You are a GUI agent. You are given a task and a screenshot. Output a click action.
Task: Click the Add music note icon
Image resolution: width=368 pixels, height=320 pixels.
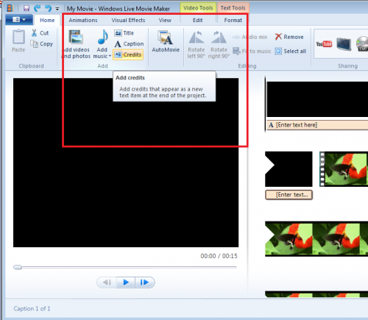tap(102, 38)
